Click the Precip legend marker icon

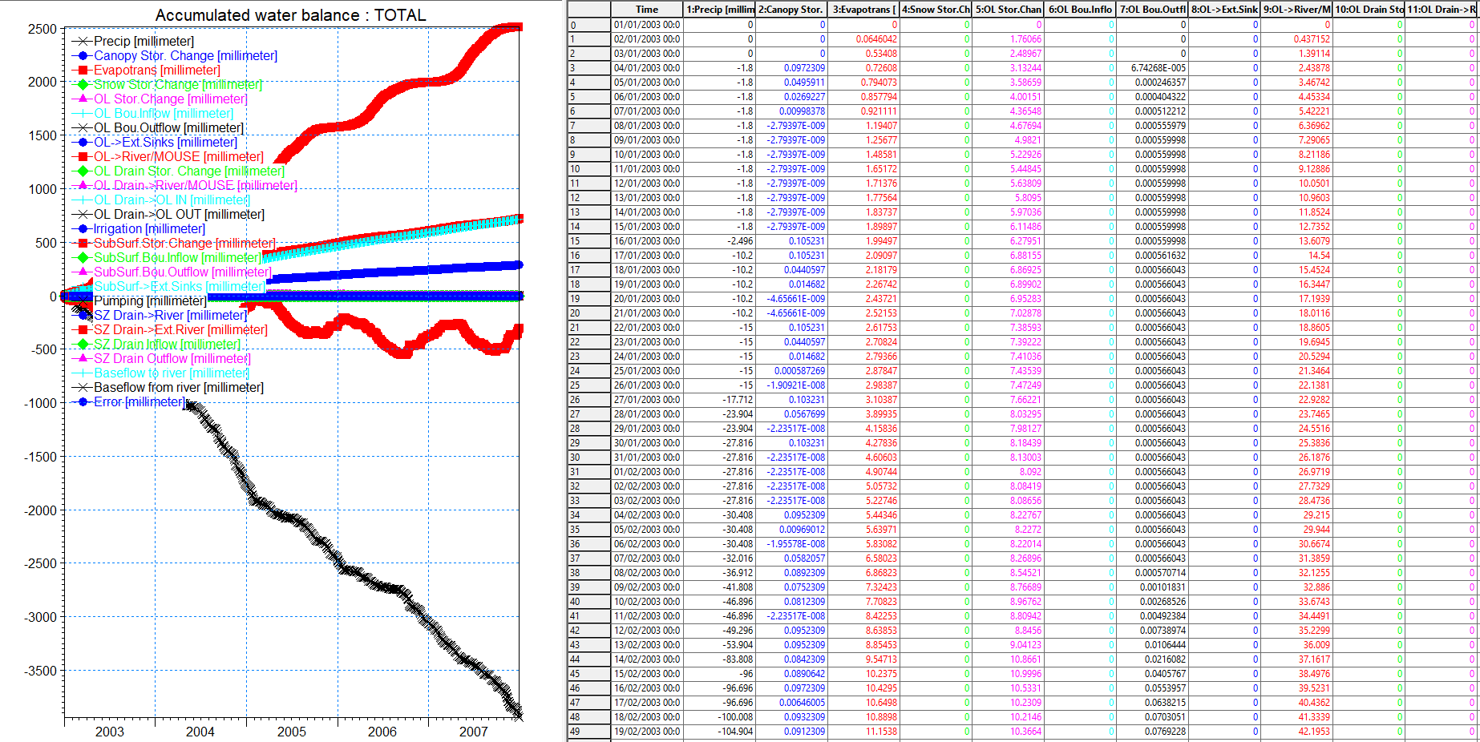coord(82,41)
